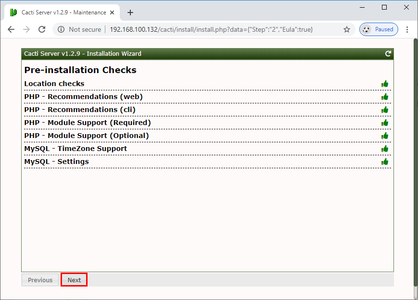The image size is (418, 300).
Task: Click thumbs-up icon for PHP Recommendations (cli)
Action: tap(385, 110)
